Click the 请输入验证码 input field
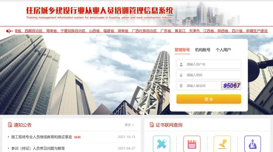Image resolution: width=273 pixels, height=152 pixels. point(199,86)
